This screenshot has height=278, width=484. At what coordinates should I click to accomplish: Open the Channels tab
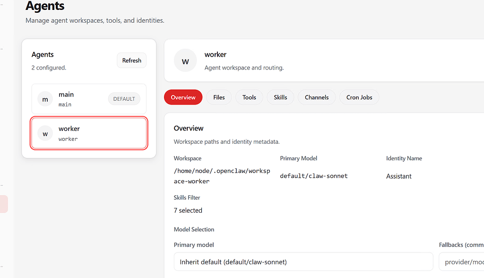click(317, 97)
